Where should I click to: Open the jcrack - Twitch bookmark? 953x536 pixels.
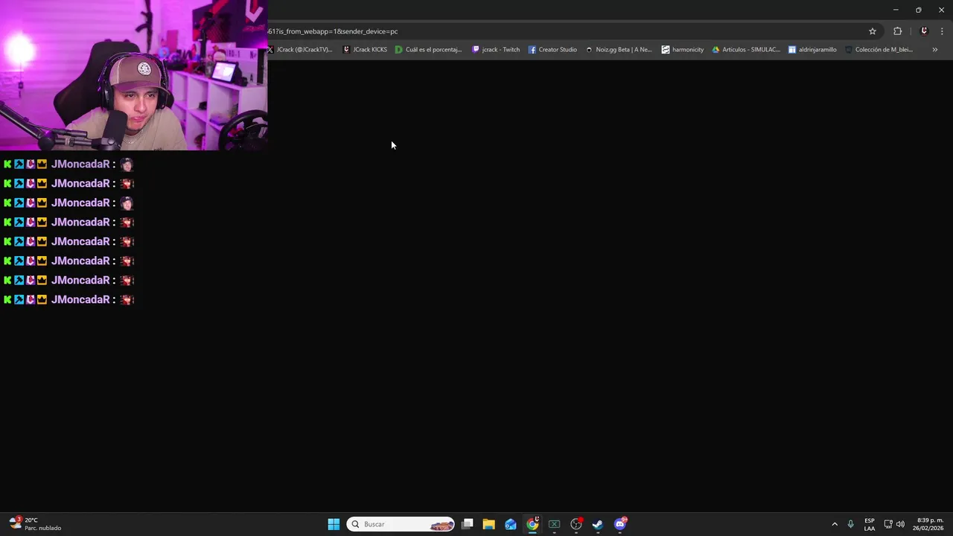tap(496, 50)
